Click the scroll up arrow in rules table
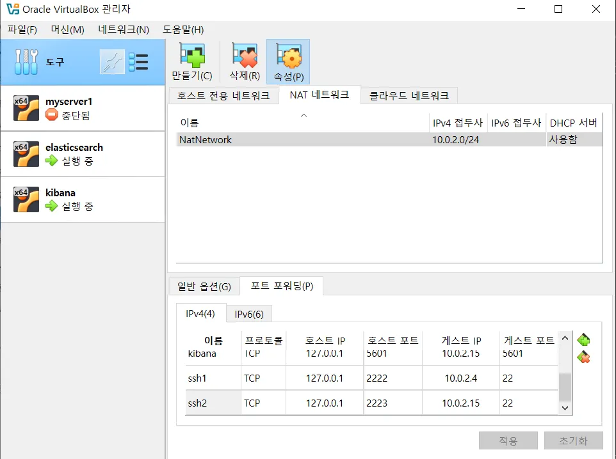The width and height of the screenshot is (616, 459). click(x=565, y=338)
